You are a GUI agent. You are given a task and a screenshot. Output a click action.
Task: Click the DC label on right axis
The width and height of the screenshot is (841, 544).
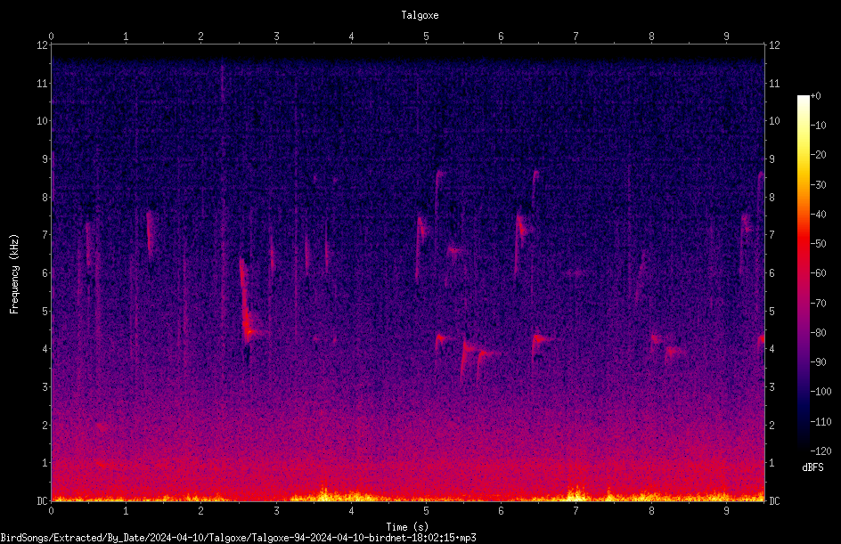click(x=774, y=500)
